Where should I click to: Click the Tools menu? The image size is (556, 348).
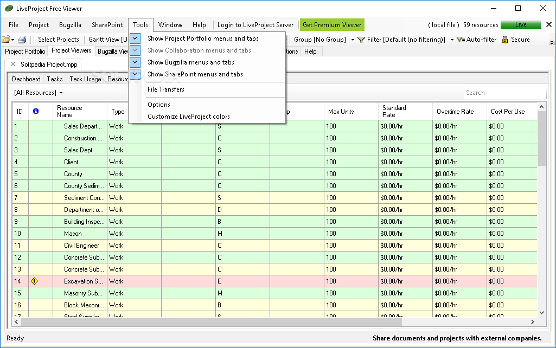(x=140, y=25)
